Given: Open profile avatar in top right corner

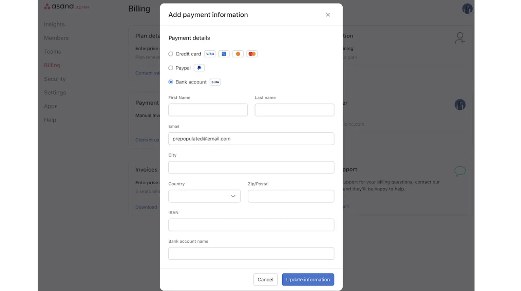Looking at the screenshot, I should (x=467, y=8).
